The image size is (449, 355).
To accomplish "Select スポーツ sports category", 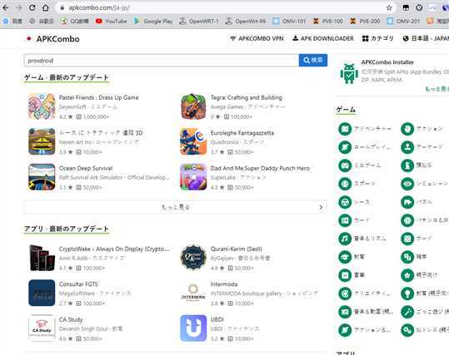I will tap(357, 184).
